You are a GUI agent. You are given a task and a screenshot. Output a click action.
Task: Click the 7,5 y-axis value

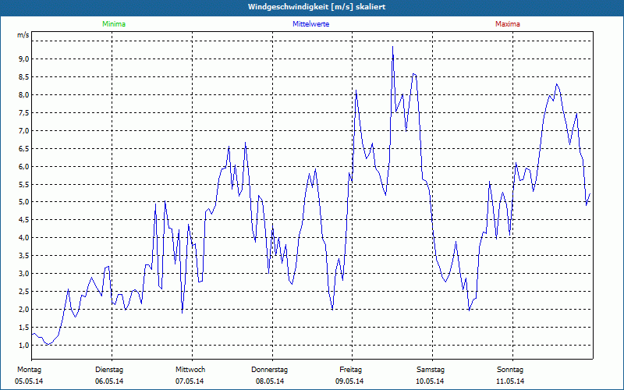pyautogui.click(x=24, y=112)
